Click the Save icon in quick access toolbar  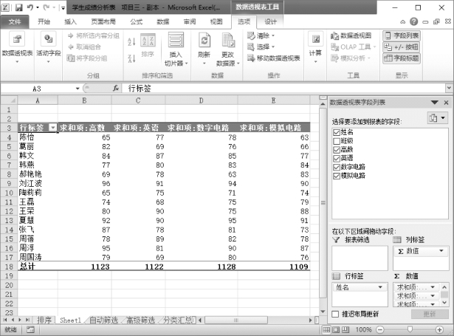[x=18, y=7]
